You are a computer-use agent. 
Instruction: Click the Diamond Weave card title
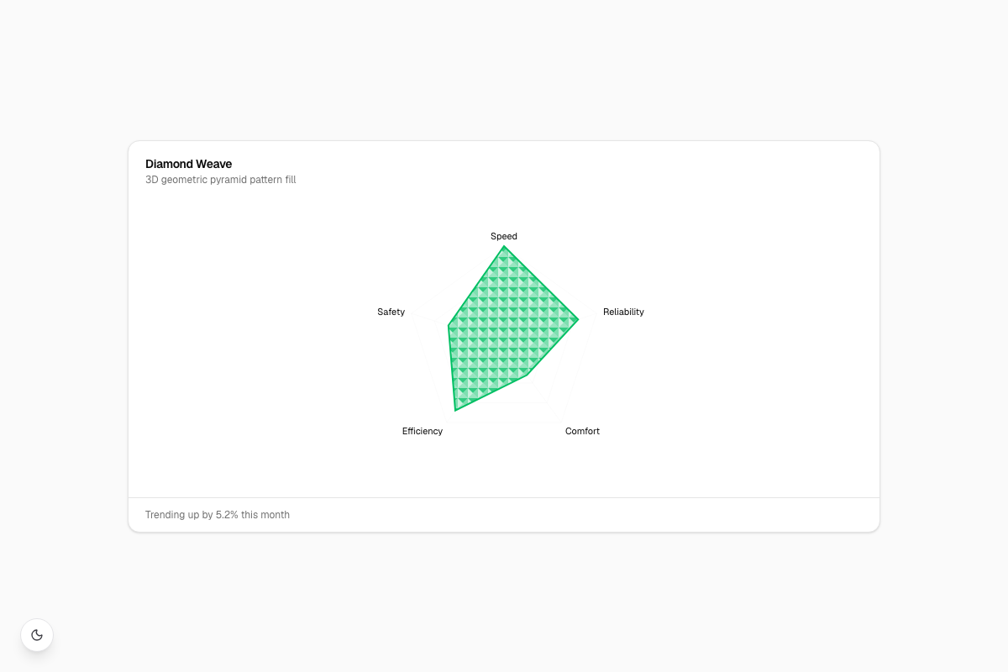pyautogui.click(x=189, y=164)
